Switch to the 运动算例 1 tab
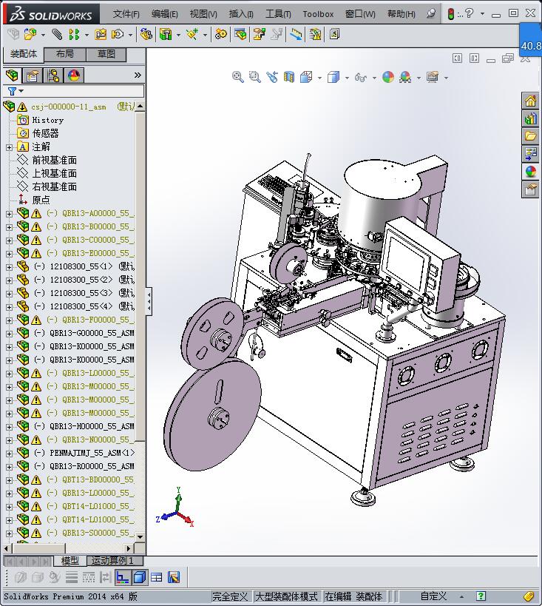 pyautogui.click(x=112, y=561)
